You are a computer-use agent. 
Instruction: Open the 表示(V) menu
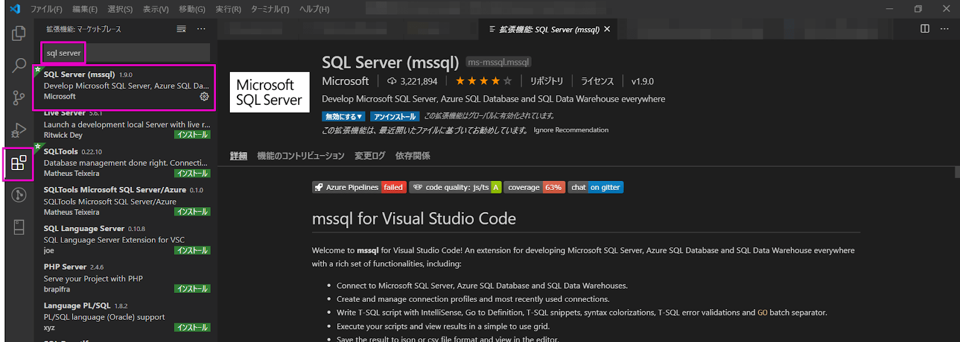click(155, 9)
